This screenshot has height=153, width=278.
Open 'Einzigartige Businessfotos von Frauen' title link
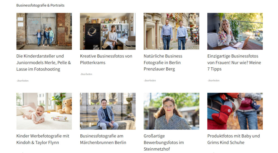tap(234, 63)
